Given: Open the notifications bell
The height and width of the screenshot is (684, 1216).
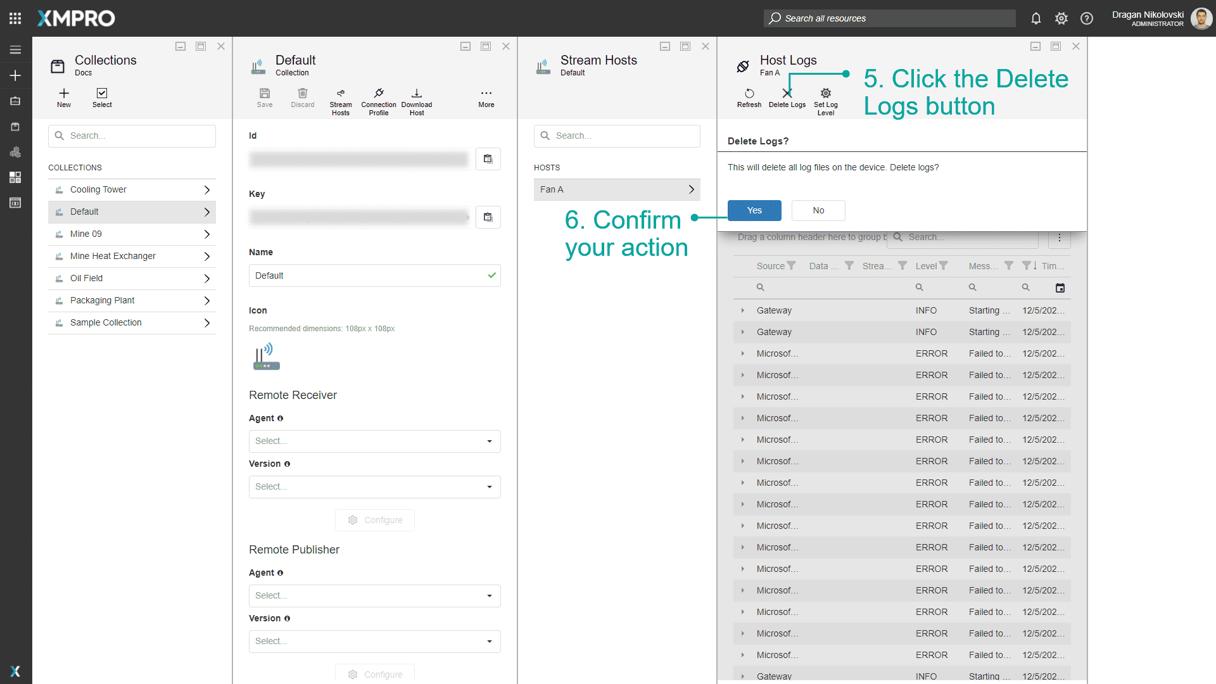Looking at the screenshot, I should pyautogui.click(x=1036, y=18).
